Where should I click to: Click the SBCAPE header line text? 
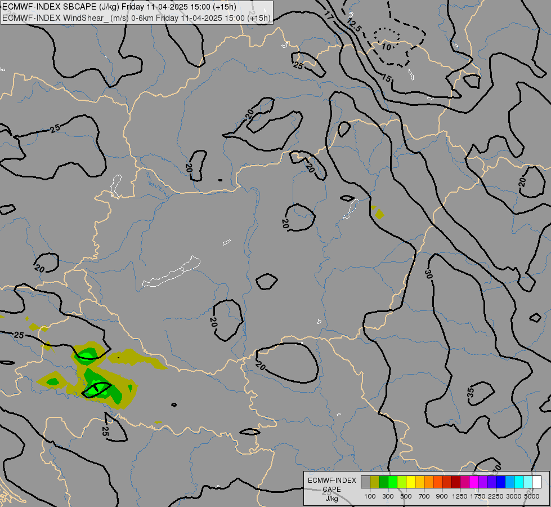click(x=119, y=7)
